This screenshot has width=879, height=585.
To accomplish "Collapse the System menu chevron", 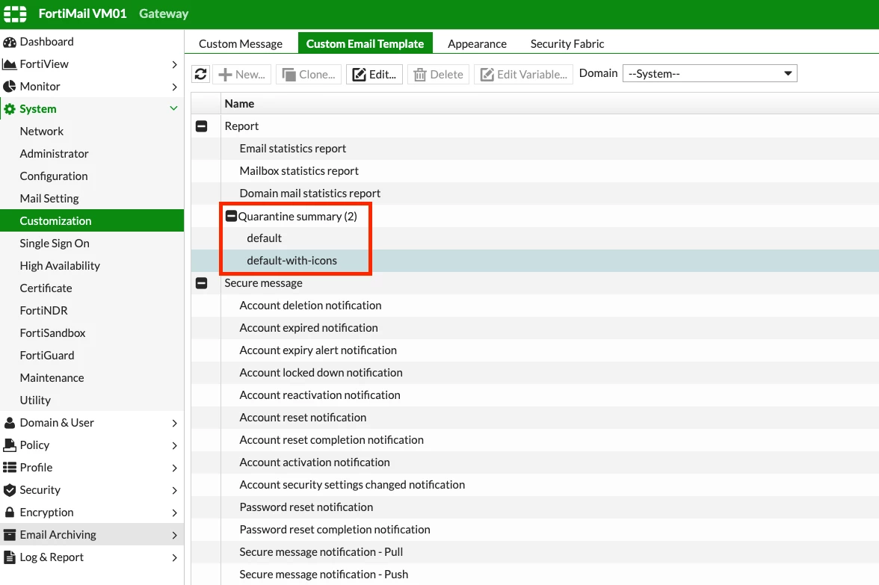I will tap(173, 108).
